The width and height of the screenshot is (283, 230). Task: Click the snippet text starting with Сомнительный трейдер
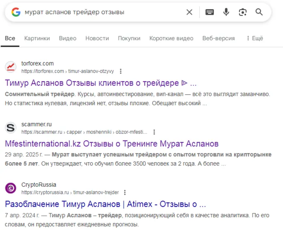click(x=137, y=99)
